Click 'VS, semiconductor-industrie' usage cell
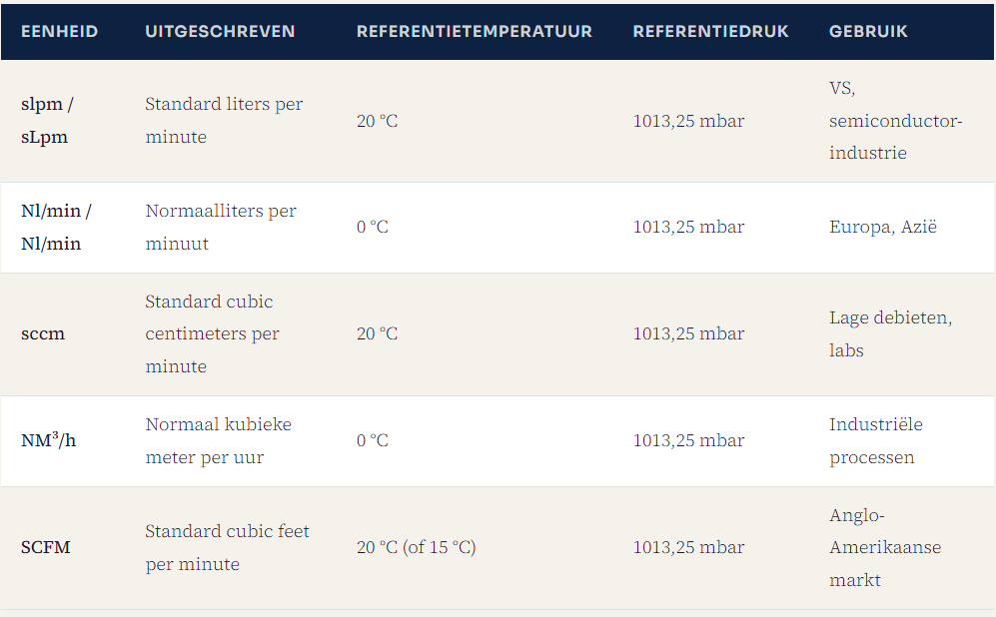Viewport: 996px width, 617px height. tap(895, 121)
